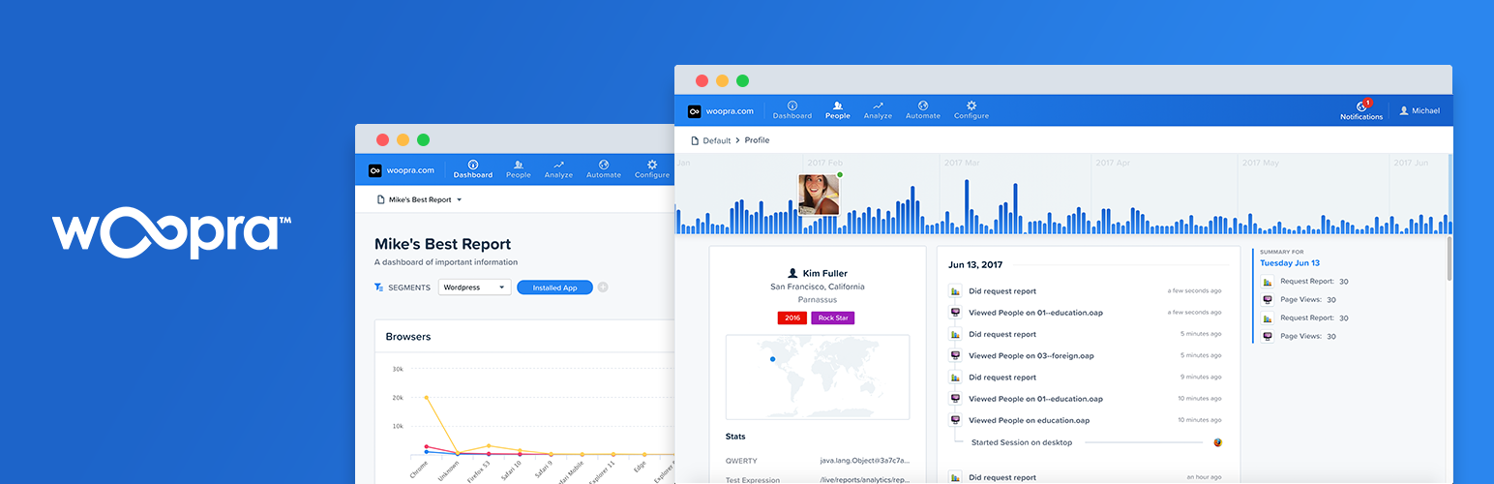This screenshot has width=1494, height=484.
Task: Click the Tuesday Jun 13 summary link
Action: coord(1290,263)
